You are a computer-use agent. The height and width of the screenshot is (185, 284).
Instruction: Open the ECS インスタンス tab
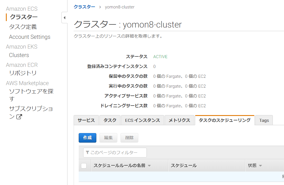pyautogui.click(x=143, y=120)
